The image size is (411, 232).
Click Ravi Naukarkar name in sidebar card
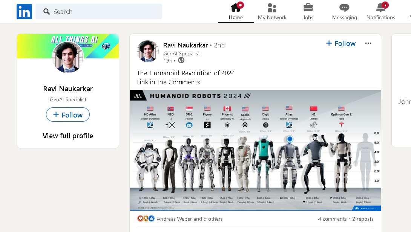(68, 89)
